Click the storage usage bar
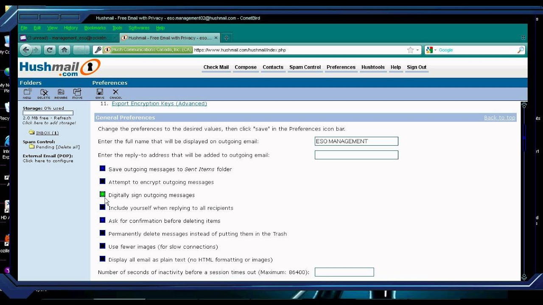This screenshot has width=543, height=305. click(x=48, y=113)
